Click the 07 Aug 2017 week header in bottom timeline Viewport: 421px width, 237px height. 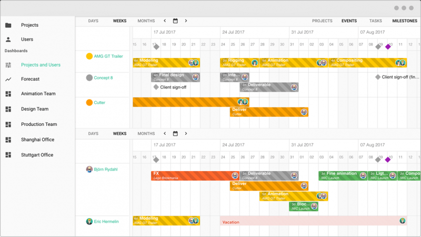373,145
